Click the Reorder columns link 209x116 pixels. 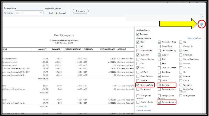tap(144, 110)
